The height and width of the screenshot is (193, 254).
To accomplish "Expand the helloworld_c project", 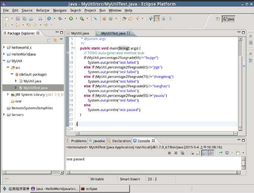I will 4,47.
